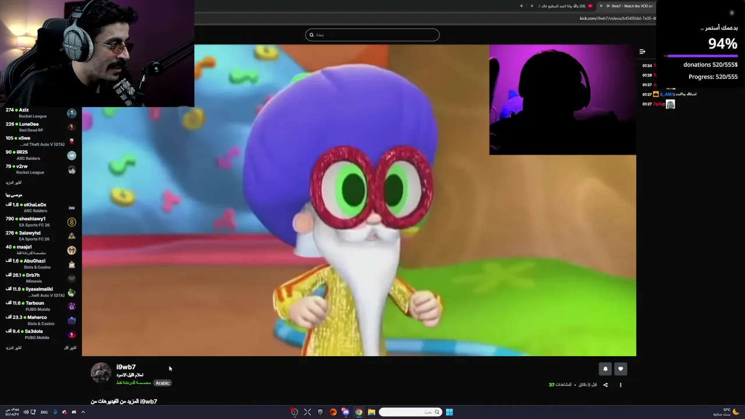Collapse recommended list with show less
This screenshot has width=745, height=419.
[x=70, y=348]
